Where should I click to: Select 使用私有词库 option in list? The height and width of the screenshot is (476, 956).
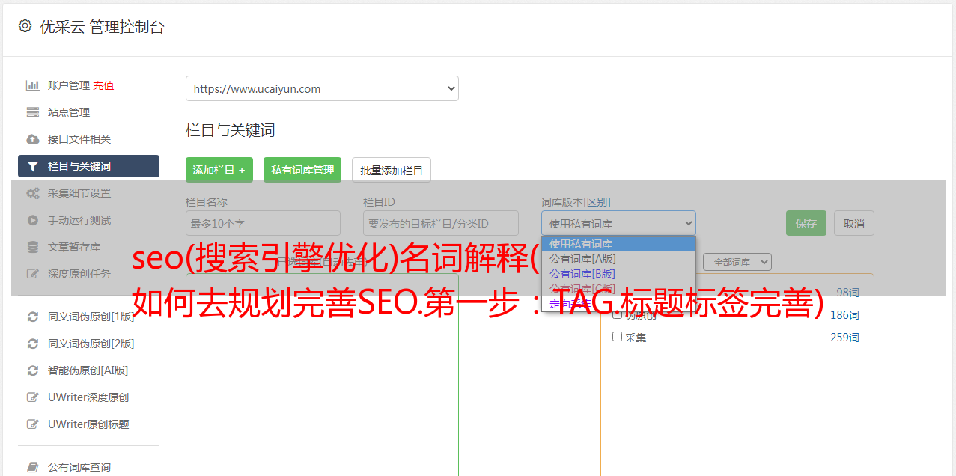coord(618,243)
